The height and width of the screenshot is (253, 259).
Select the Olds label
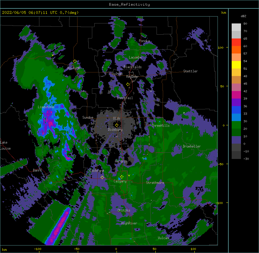click(x=117, y=118)
